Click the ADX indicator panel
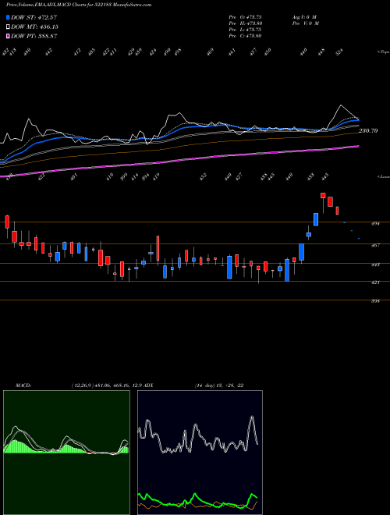This screenshot has height=515, width=390. [200, 453]
